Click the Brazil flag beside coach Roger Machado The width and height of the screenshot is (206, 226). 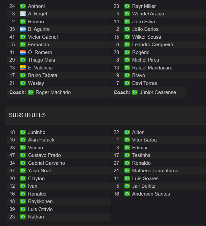click(x=31, y=92)
